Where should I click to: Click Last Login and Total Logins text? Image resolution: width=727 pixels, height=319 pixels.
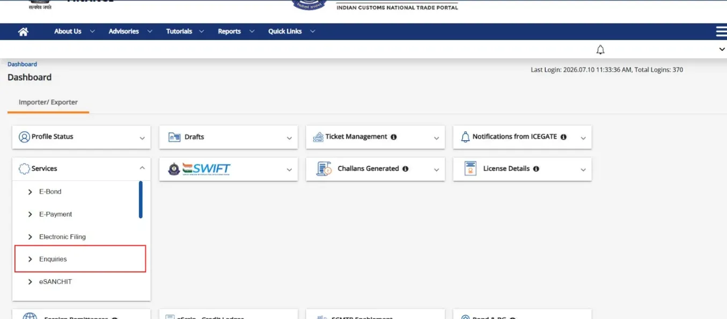coord(607,70)
